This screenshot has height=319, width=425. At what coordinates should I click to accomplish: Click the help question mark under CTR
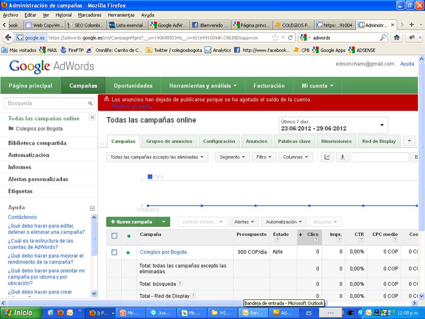361,240
